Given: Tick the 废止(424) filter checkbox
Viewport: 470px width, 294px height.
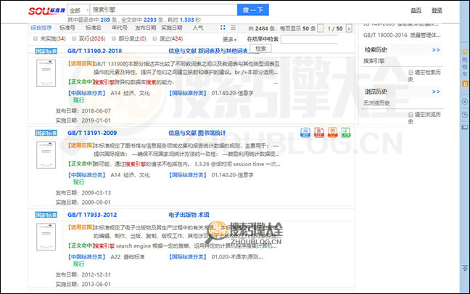Looking at the screenshot, I should point(154,38).
